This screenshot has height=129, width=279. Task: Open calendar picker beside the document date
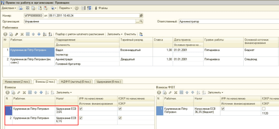coord(141,15)
